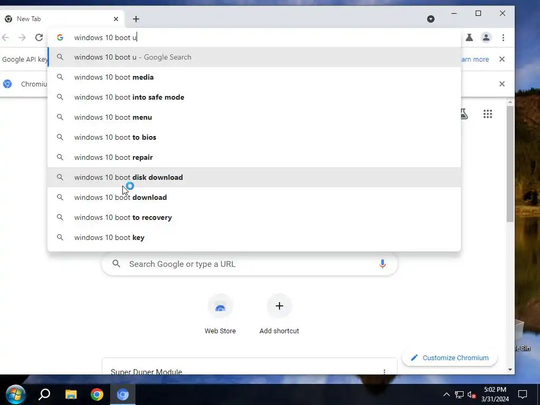Follow the 'Learn more' infobar link

[x=475, y=59]
